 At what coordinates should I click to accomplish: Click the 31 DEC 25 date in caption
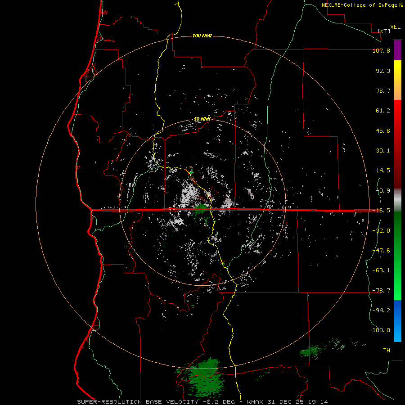(x=287, y=402)
